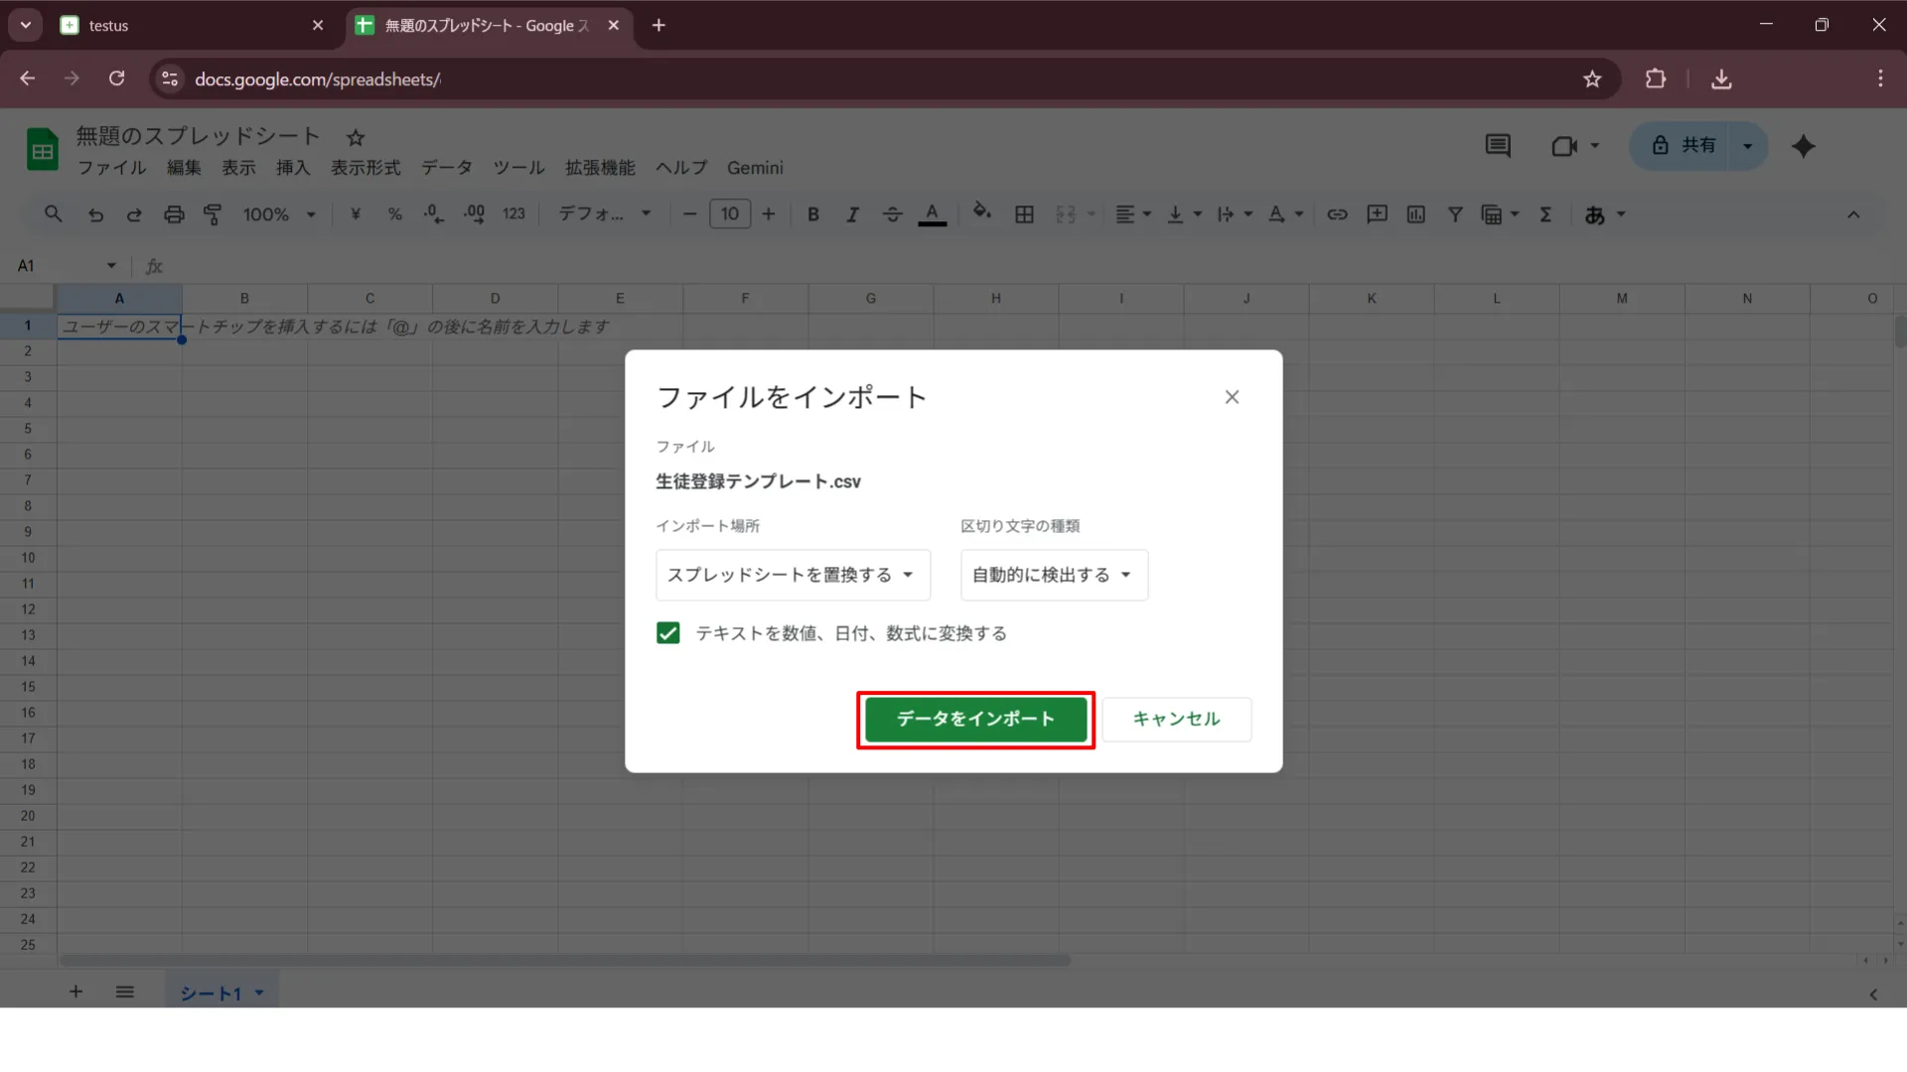Collapse the toolbar with the chevron
1907x1072 pixels.
pyautogui.click(x=1853, y=214)
